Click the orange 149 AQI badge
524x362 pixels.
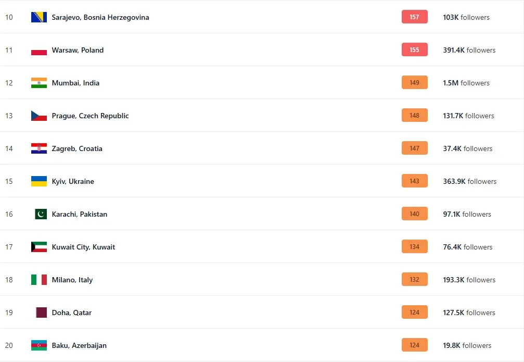(x=414, y=83)
